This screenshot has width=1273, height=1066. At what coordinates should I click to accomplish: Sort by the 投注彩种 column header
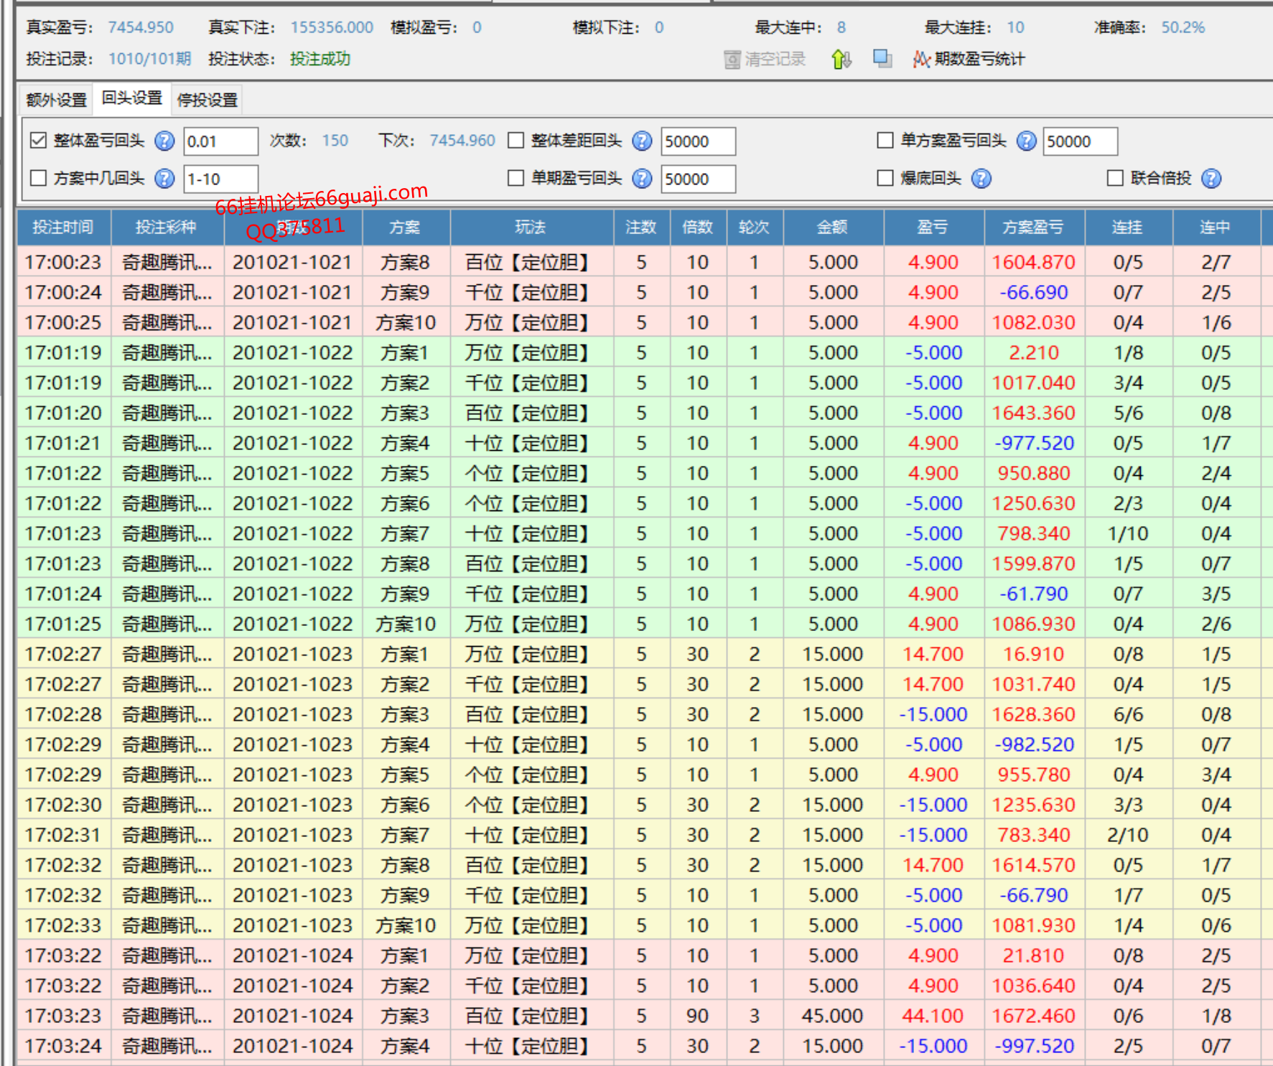click(167, 227)
